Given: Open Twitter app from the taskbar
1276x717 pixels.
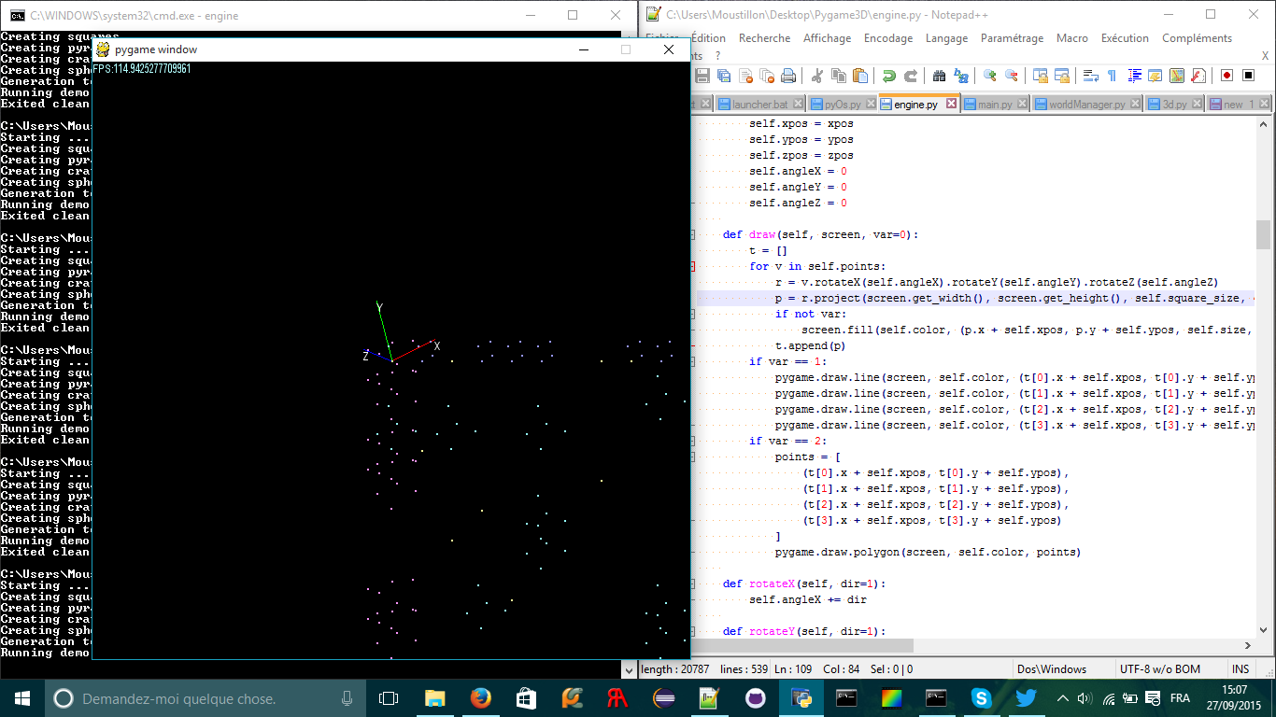Looking at the screenshot, I should (x=1027, y=698).
